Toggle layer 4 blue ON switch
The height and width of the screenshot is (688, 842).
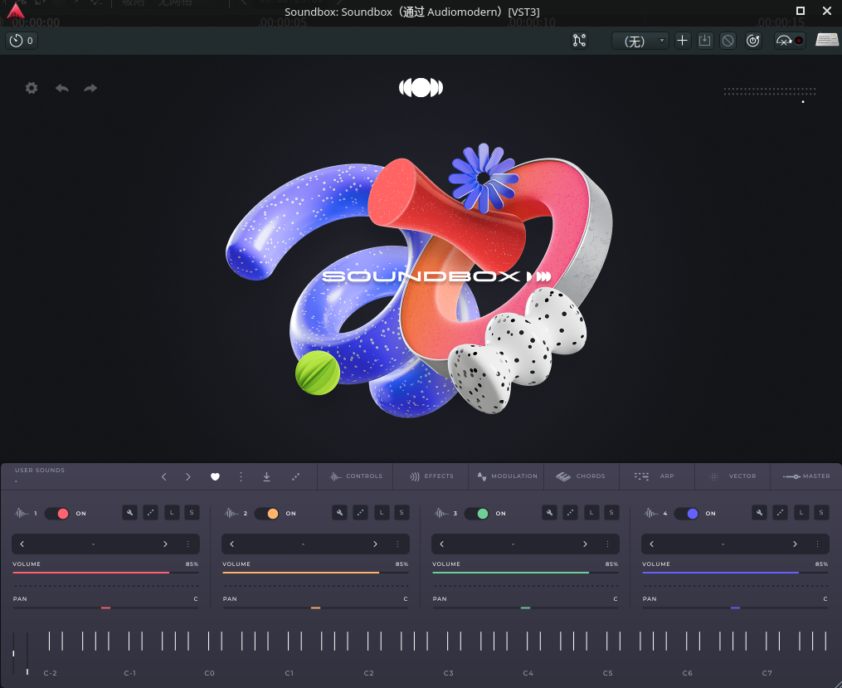[686, 514]
